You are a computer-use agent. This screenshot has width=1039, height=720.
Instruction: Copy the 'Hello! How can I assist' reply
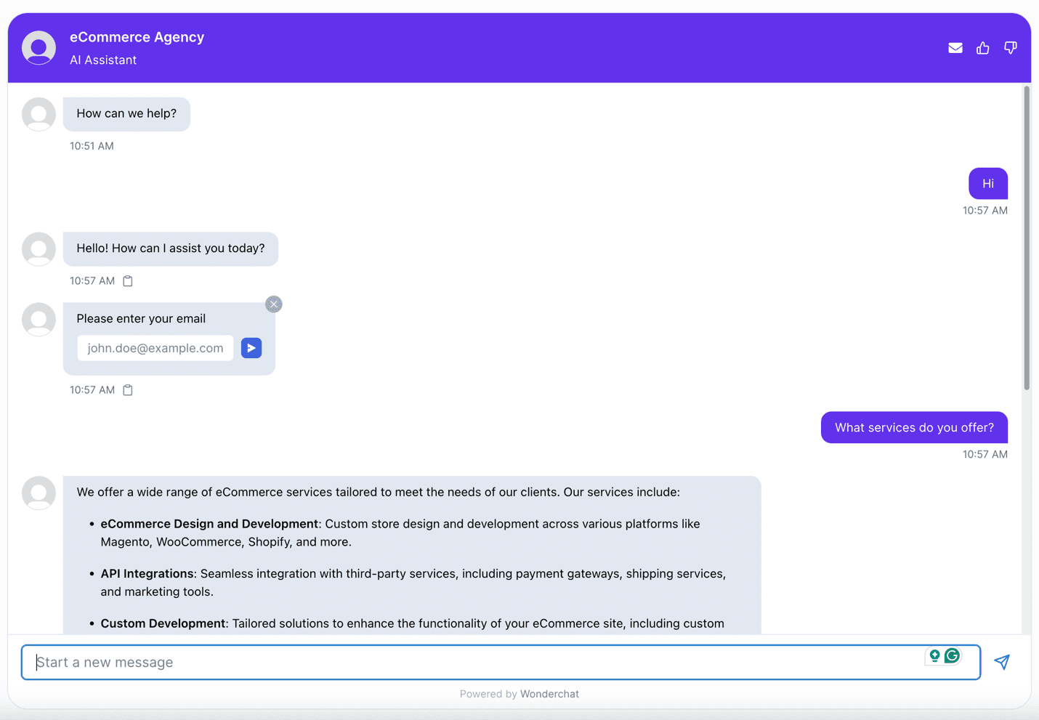(127, 280)
